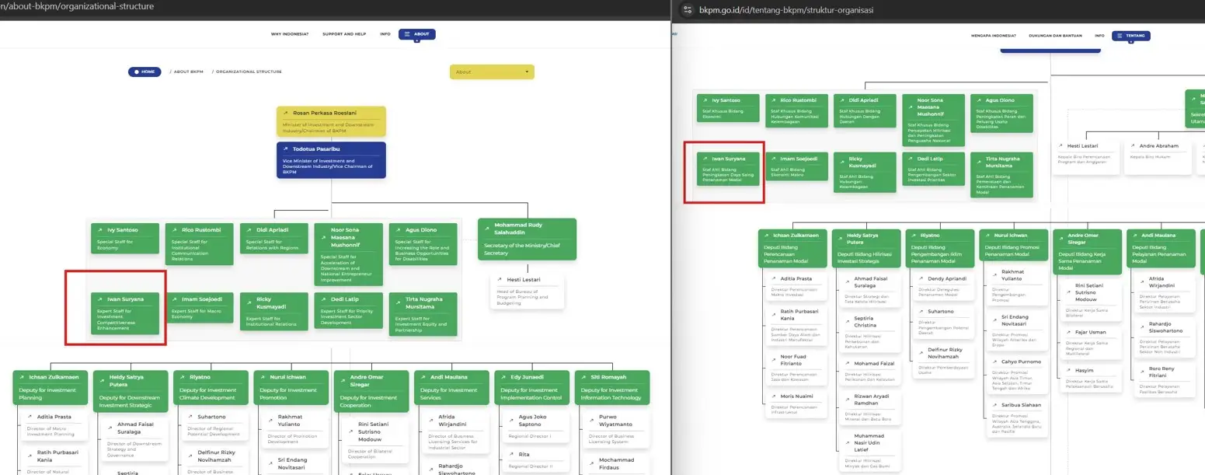This screenshot has height=475, width=1205.
Task: Open arrow icon on left Ivy Santoso card
Action: [x=99, y=230]
